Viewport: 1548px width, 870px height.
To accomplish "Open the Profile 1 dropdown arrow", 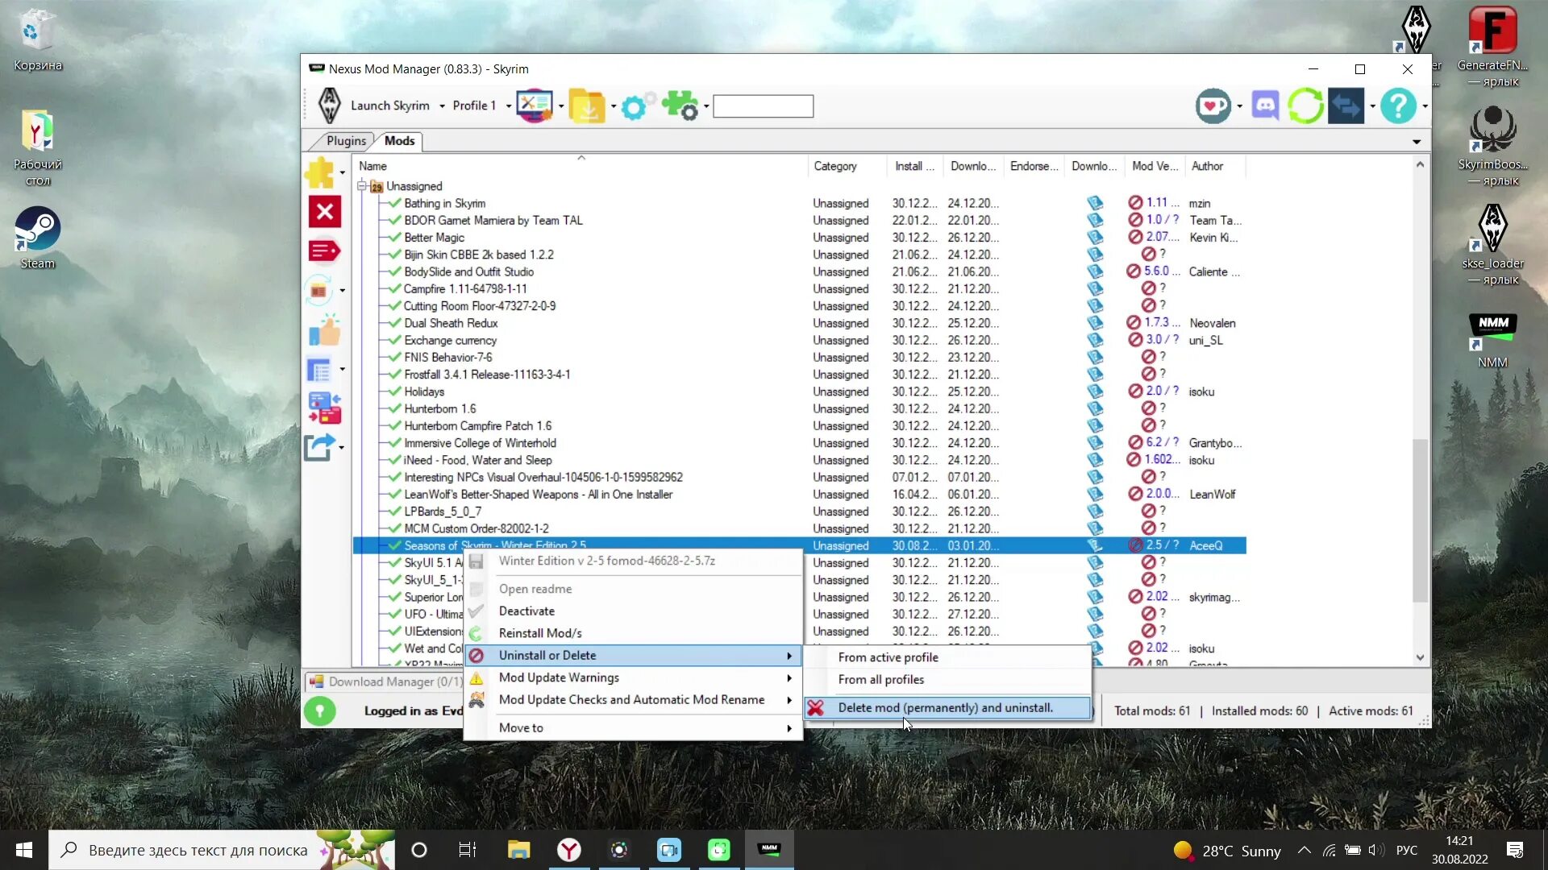I will pyautogui.click(x=508, y=106).
